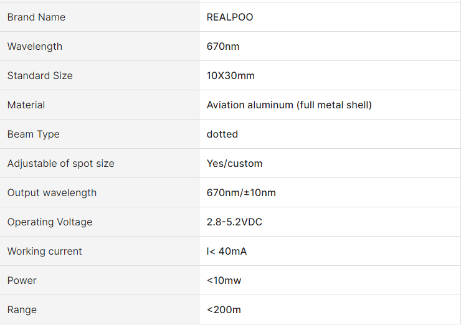The image size is (461, 330).
Task: Click the Operating Voltage label
Action: coord(50,222)
